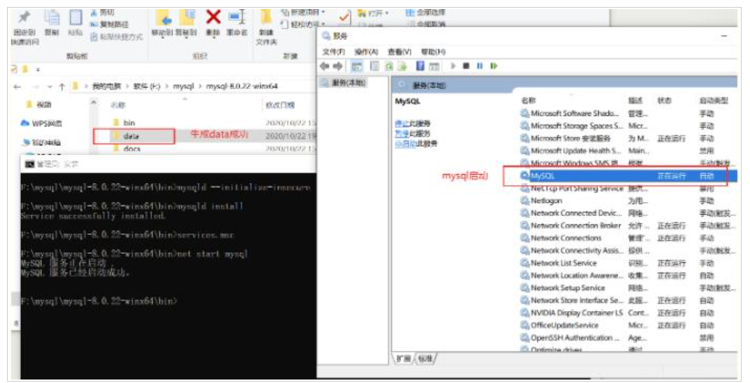Switch to the 扩展 tab in Services

pos(404,358)
